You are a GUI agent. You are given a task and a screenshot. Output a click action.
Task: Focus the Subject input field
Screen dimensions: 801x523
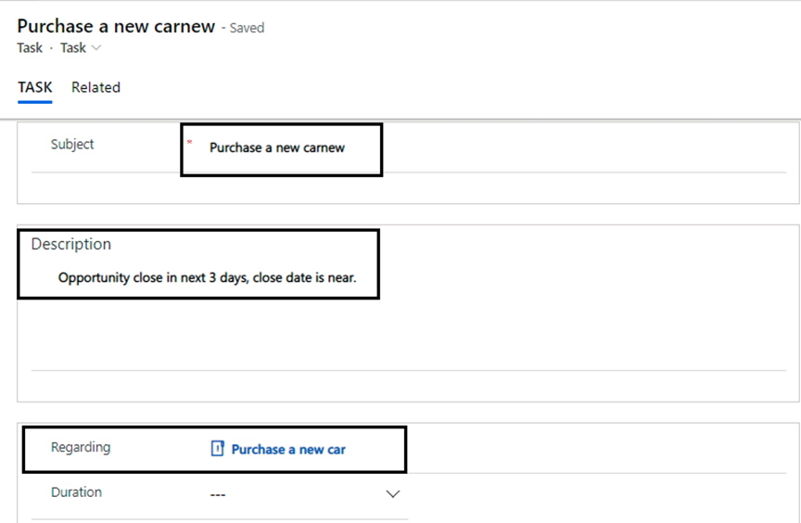coord(277,147)
